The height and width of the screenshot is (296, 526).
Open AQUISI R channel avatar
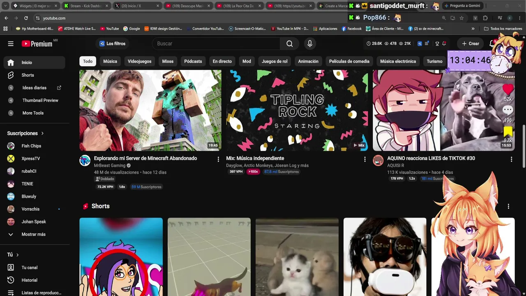pos(378,161)
